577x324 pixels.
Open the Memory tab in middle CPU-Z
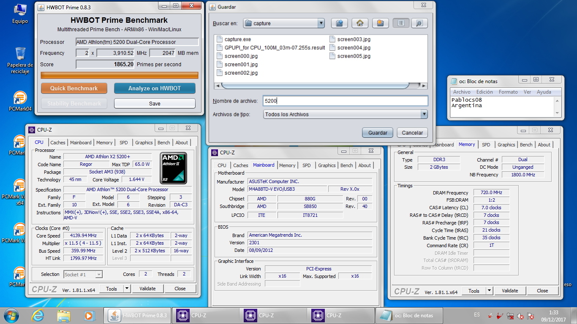pyautogui.click(x=287, y=165)
